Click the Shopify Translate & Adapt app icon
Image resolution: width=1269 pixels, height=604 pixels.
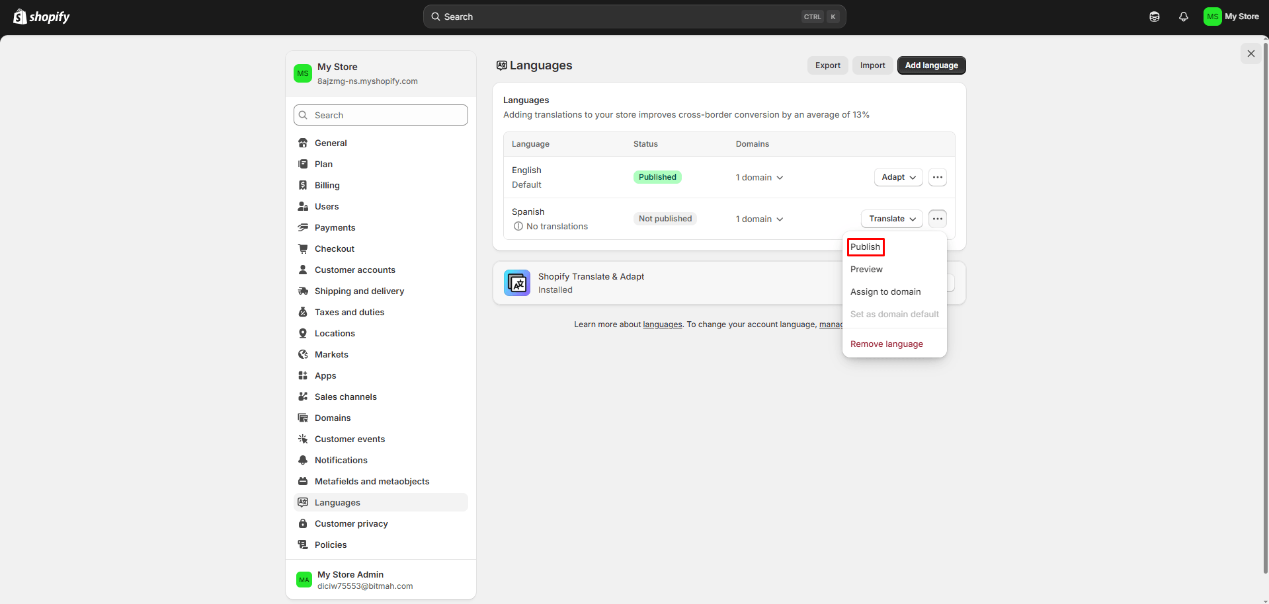(517, 283)
